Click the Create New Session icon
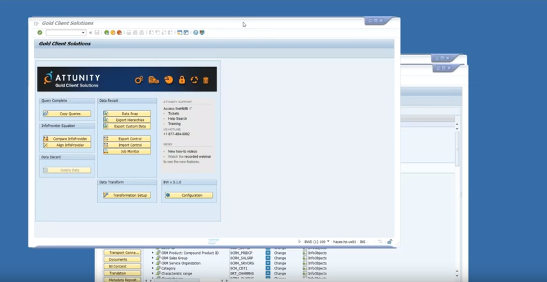 click(x=180, y=33)
